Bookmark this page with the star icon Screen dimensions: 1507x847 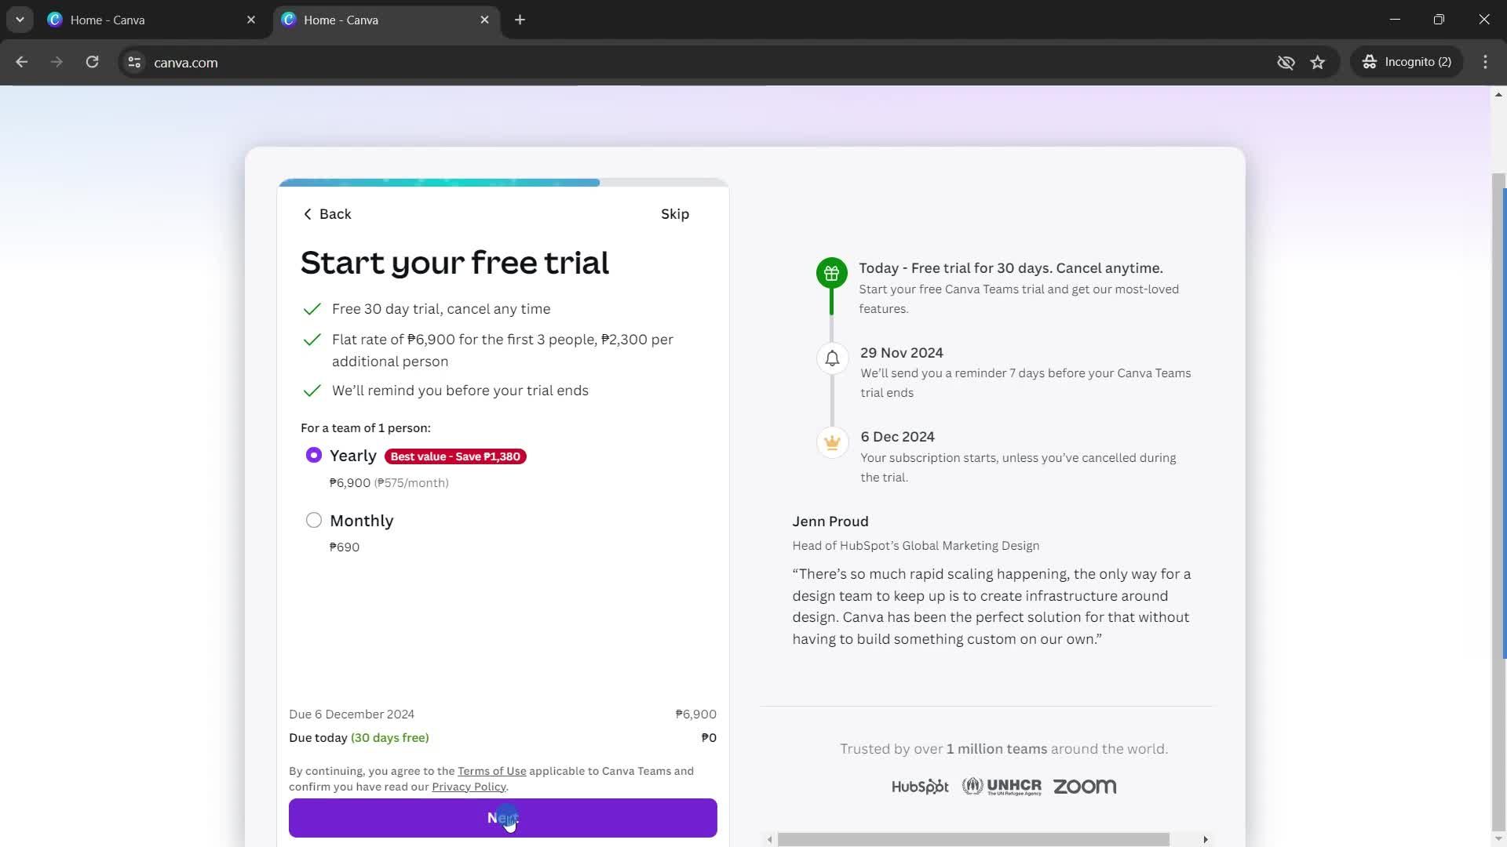click(1318, 62)
